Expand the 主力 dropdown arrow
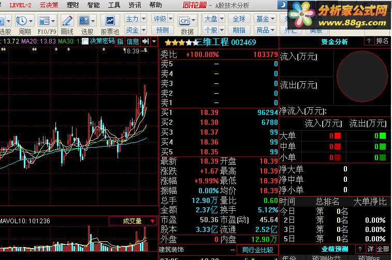392x260 pixels. [144, 19]
